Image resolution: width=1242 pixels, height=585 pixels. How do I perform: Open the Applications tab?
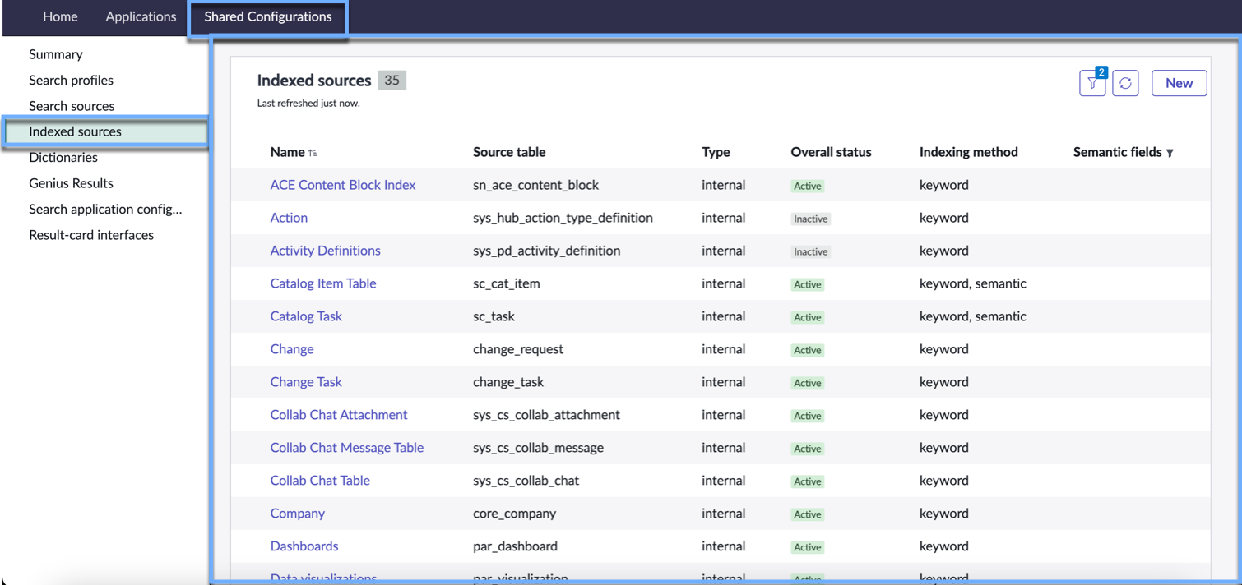(141, 16)
